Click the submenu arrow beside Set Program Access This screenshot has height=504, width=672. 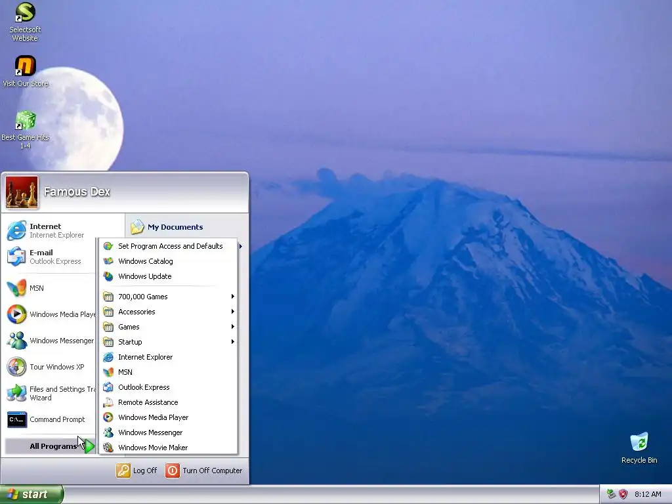pyautogui.click(x=241, y=246)
